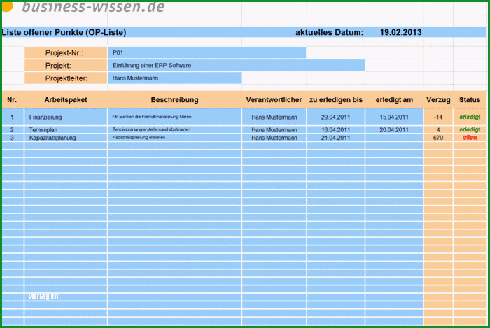This screenshot has width=490, height=328.
Task: Click Verantwortlicher cell in the Finanzierung row
Action: [x=274, y=117]
